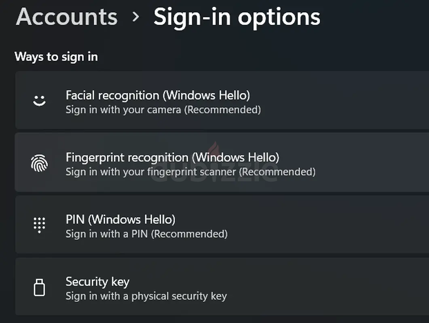Select "Sign in with your camera (Recommended)" text
The width and height of the screenshot is (429, 323).
coord(163,110)
